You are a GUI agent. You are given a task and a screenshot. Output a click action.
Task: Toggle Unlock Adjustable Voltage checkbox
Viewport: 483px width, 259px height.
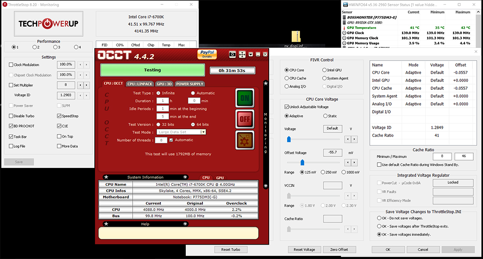tap(286, 107)
